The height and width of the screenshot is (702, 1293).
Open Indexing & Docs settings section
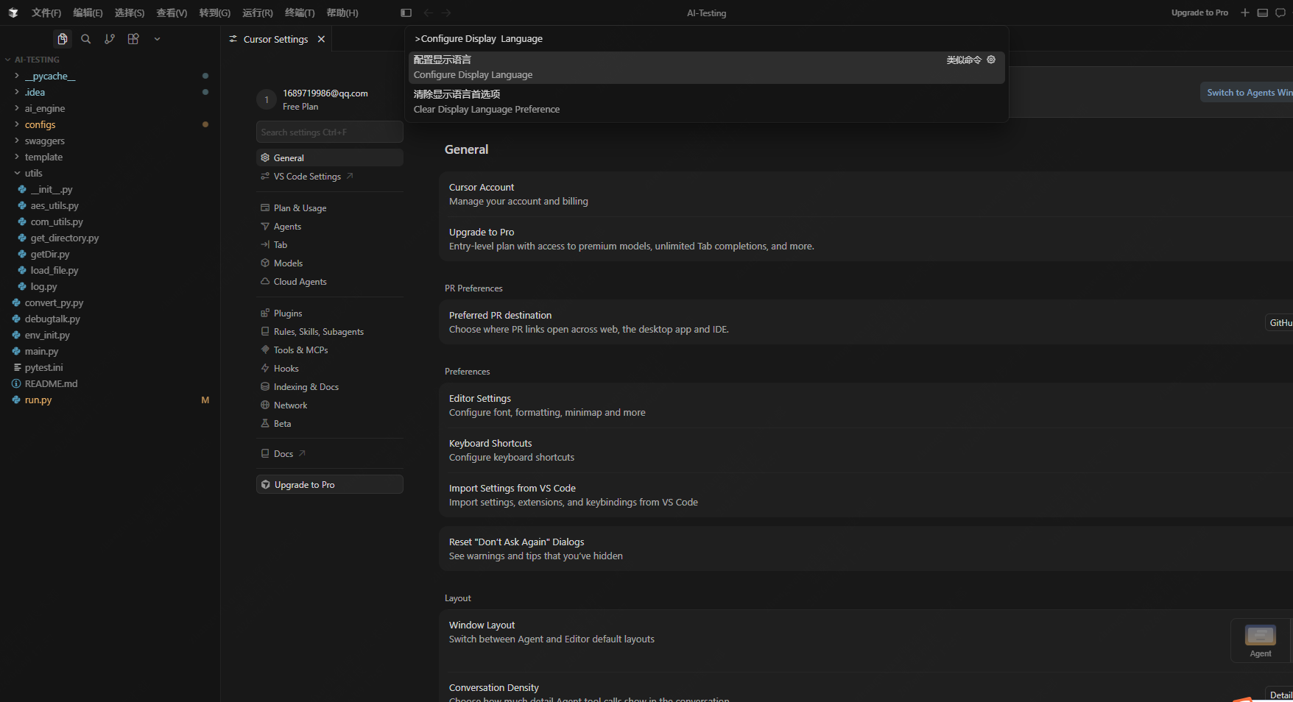(330, 387)
